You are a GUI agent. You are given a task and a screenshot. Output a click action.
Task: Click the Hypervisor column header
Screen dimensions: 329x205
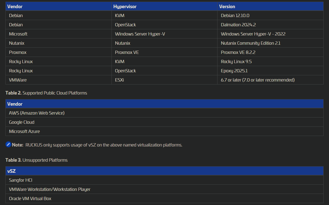tap(164, 6)
